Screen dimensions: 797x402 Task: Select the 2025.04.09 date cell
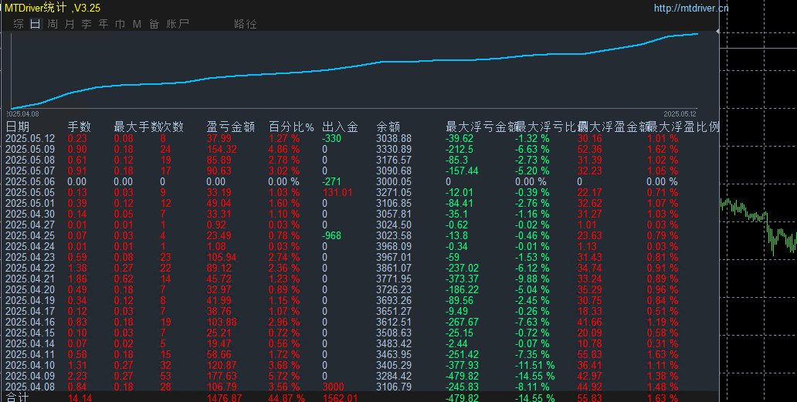[x=30, y=376]
